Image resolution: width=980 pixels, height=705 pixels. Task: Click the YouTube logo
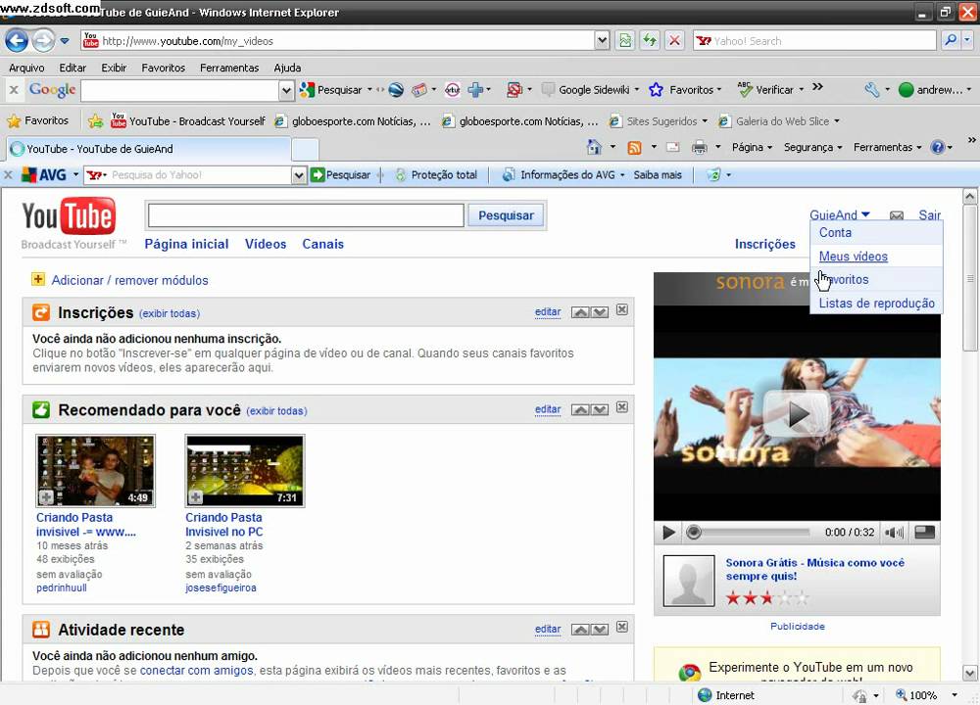[69, 216]
